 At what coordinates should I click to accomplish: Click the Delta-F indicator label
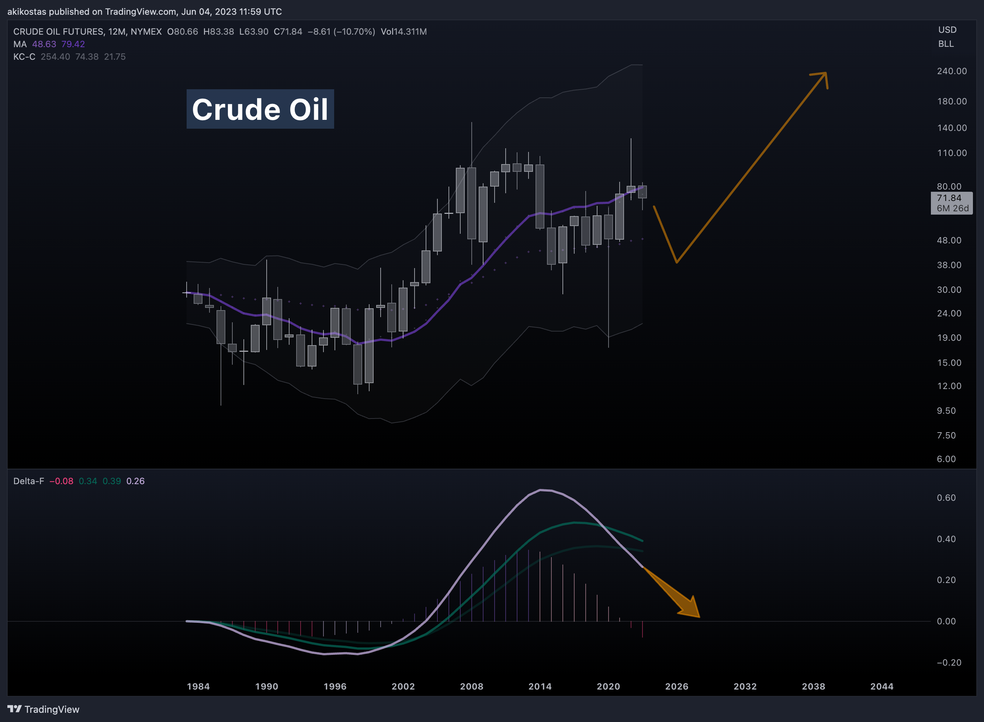pos(28,481)
